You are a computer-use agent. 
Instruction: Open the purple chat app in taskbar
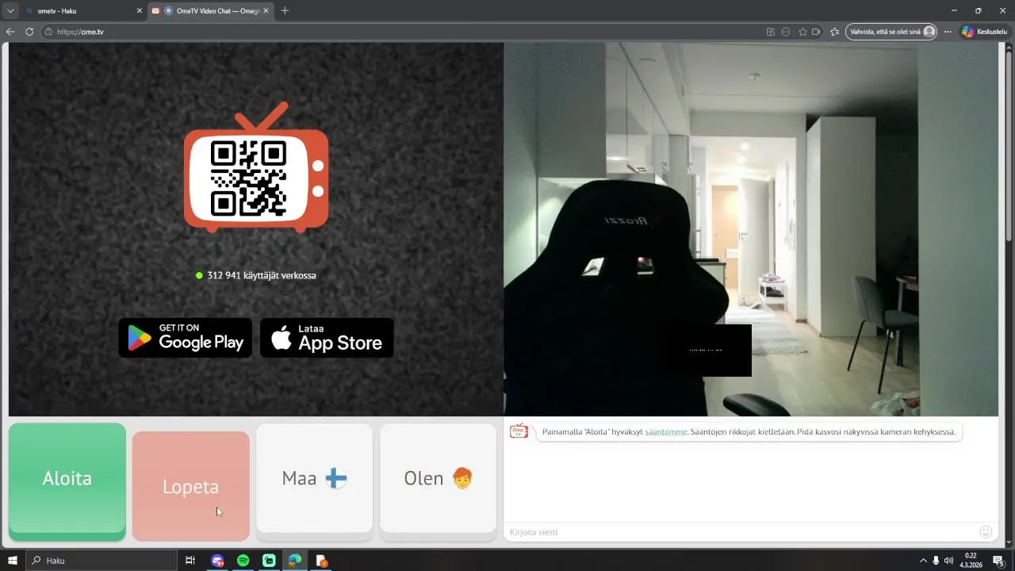tap(217, 561)
